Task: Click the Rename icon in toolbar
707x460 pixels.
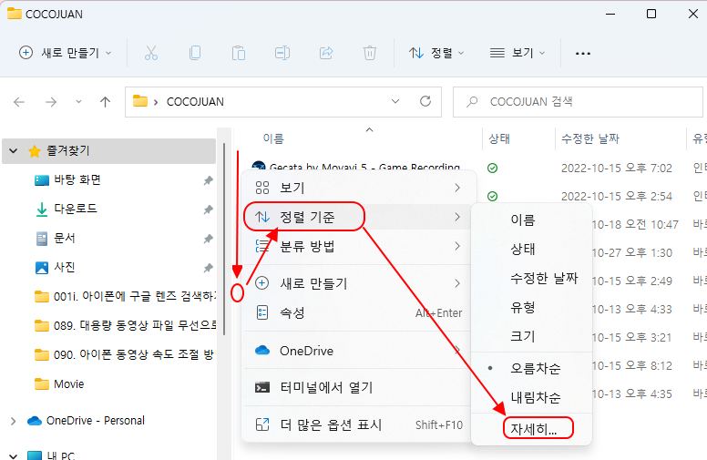Action: [x=282, y=53]
